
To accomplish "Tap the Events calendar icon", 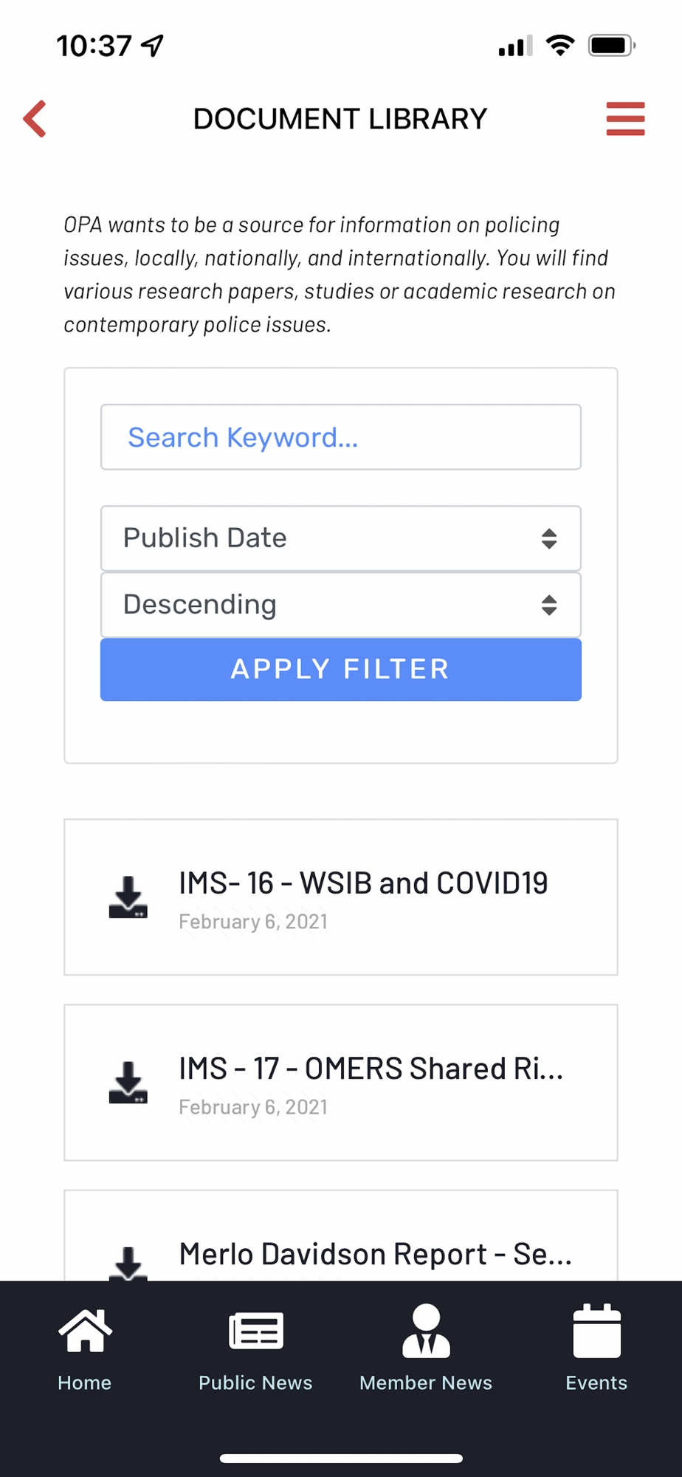I will click(596, 1331).
